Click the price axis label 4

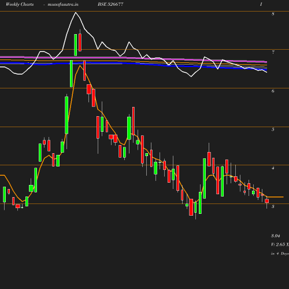(x=273, y=168)
